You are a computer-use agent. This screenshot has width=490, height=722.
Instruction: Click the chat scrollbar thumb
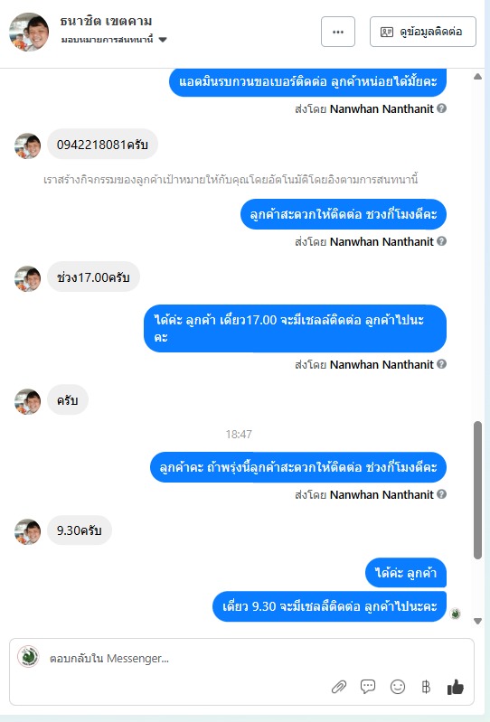(x=477, y=490)
